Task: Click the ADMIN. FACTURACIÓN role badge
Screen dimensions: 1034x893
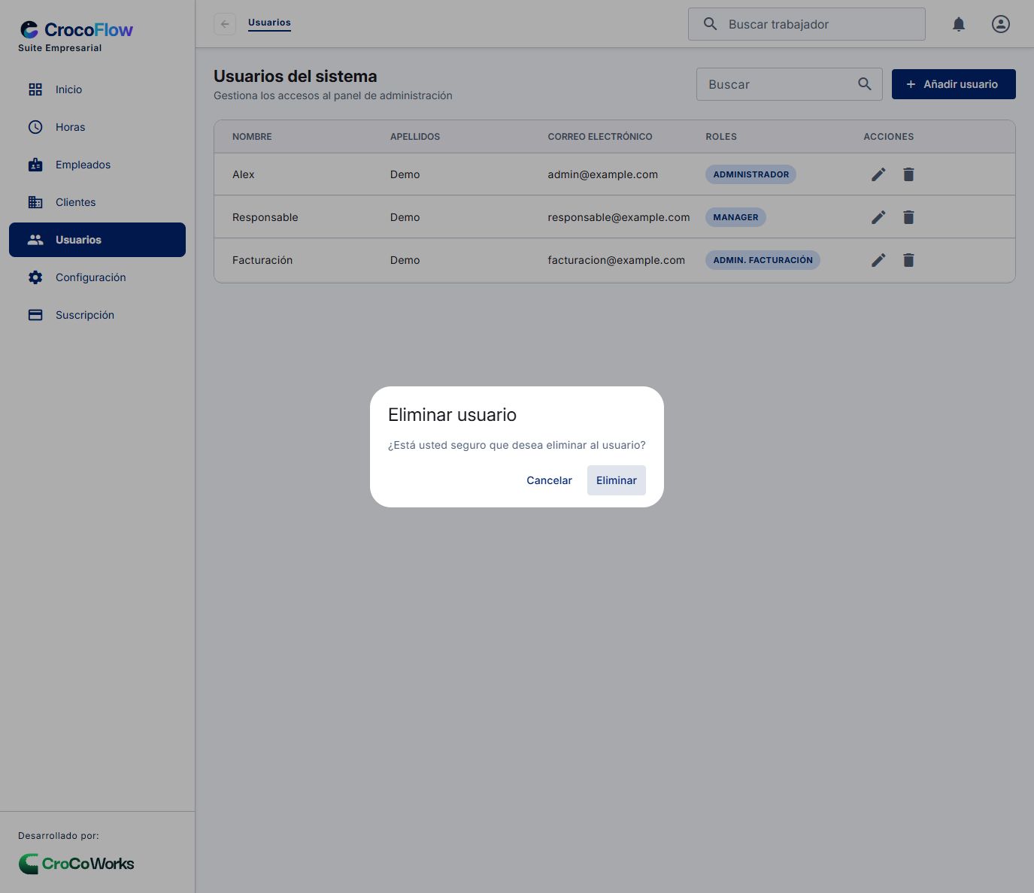Action: (763, 260)
